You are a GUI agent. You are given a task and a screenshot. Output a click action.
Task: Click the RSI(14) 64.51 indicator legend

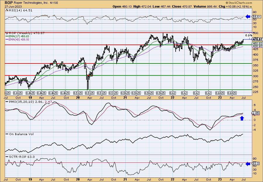point(19,10)
